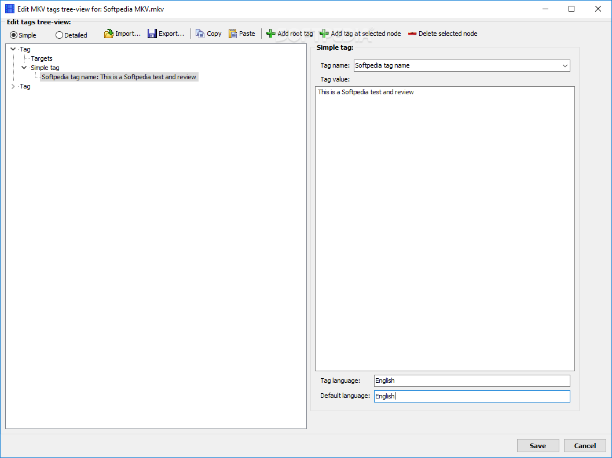Select the Detailed view radio button

tap(59, 35)
